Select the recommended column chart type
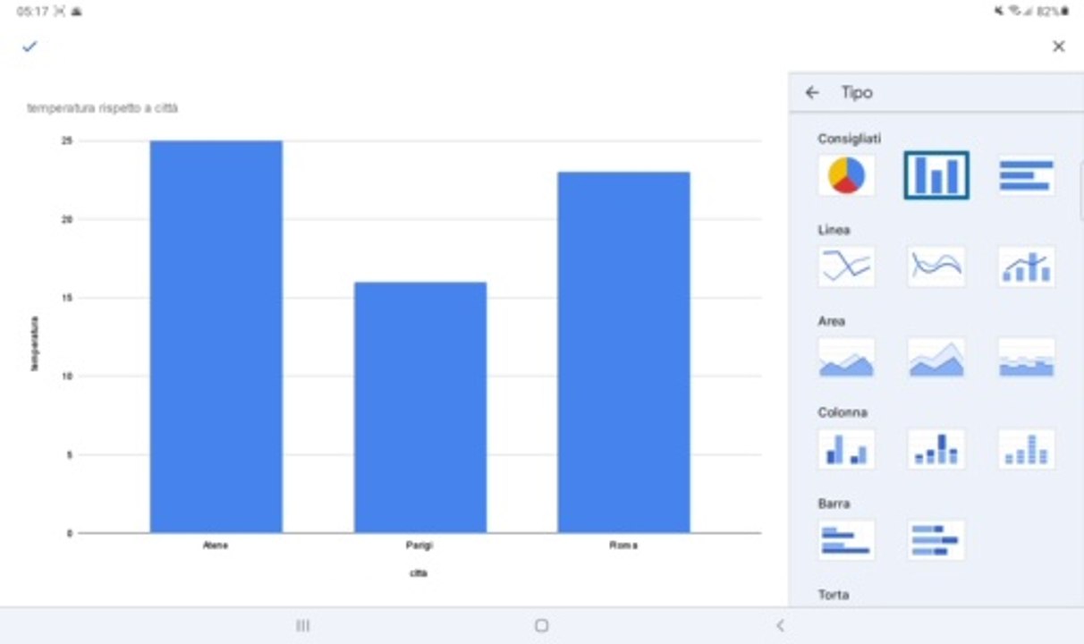This screenshot has width=1084, height=644. (936, 175)
